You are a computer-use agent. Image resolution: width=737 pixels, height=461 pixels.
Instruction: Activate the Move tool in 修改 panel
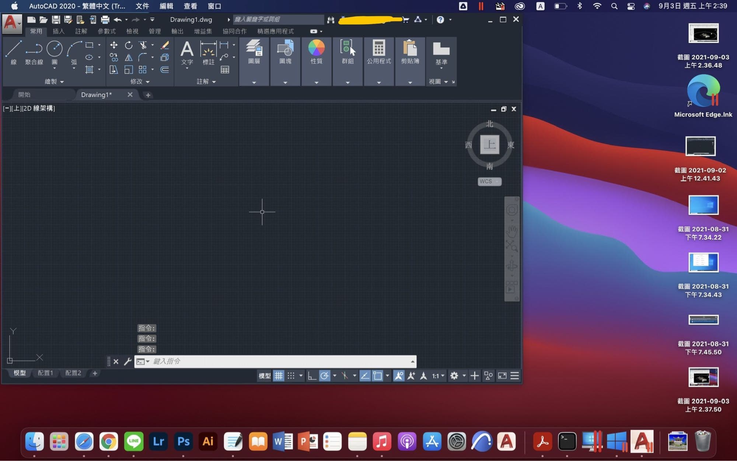point(113,45)
